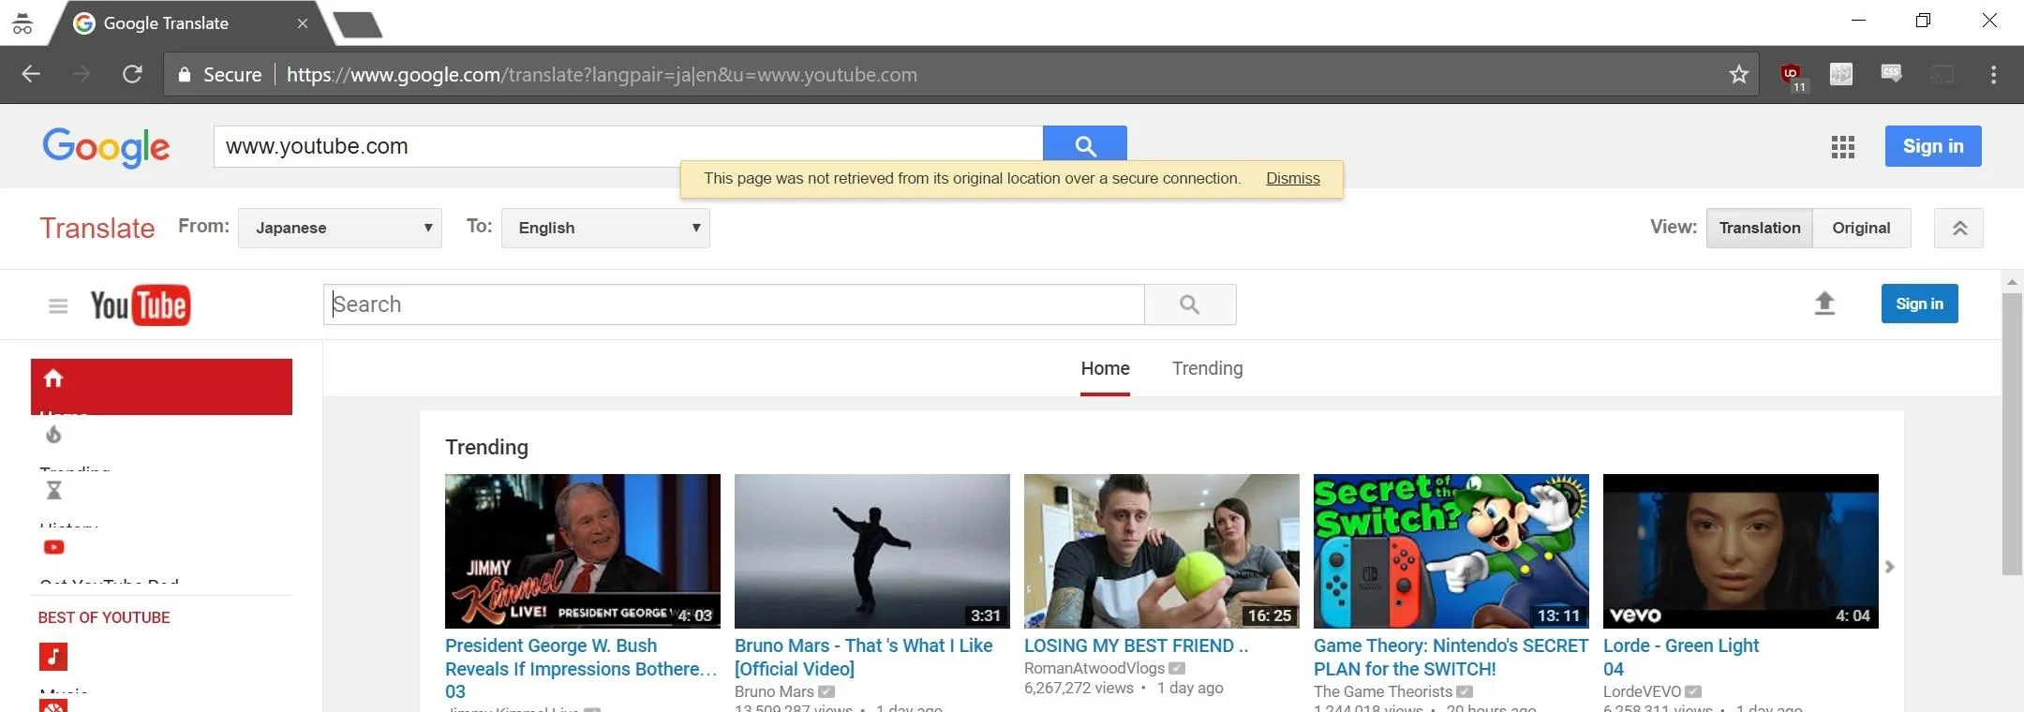Click the YouTube upload arrow icon
Screen dimensions: 2024x712
pos(1824,304)
